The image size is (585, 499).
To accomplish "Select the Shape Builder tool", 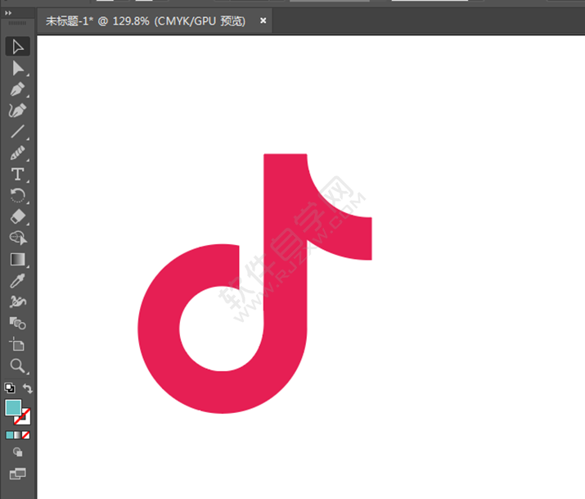I will click(17, 238).
